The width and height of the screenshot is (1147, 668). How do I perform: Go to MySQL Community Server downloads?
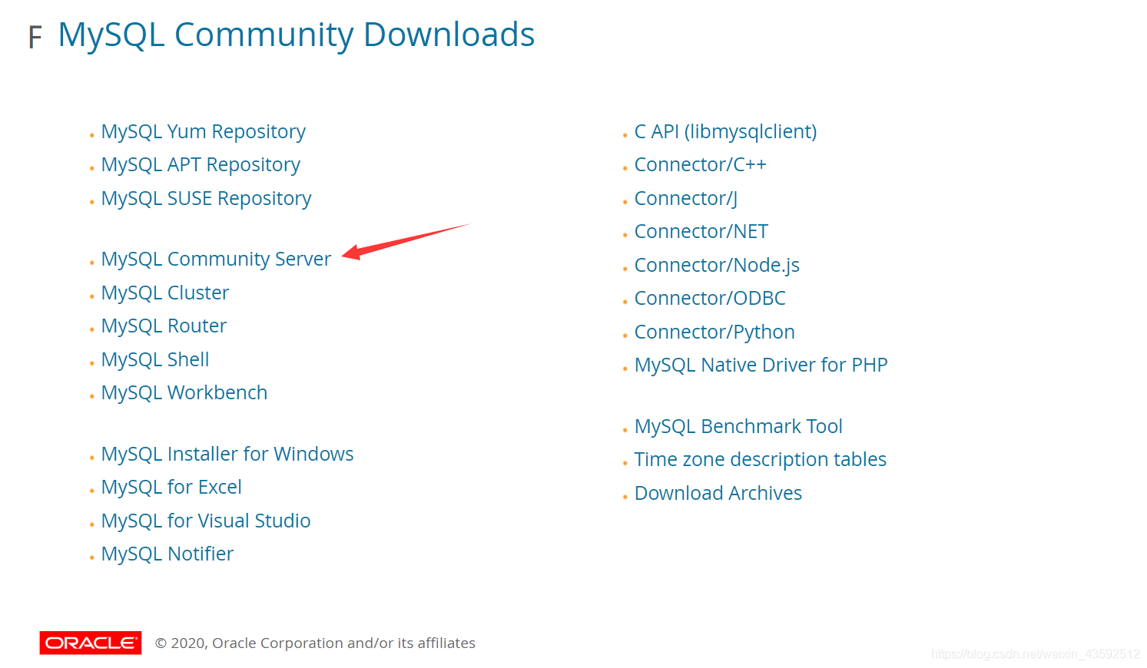coord(216,260)
